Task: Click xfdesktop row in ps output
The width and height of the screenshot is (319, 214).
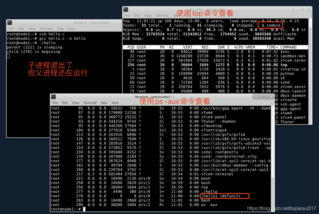Action: (161, 126)
